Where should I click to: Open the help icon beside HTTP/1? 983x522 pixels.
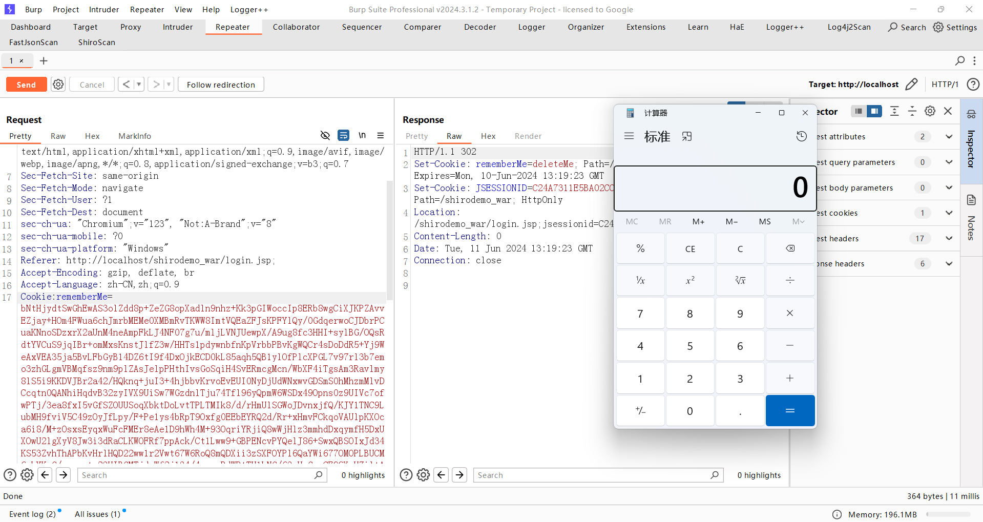[x=973, y=85]
